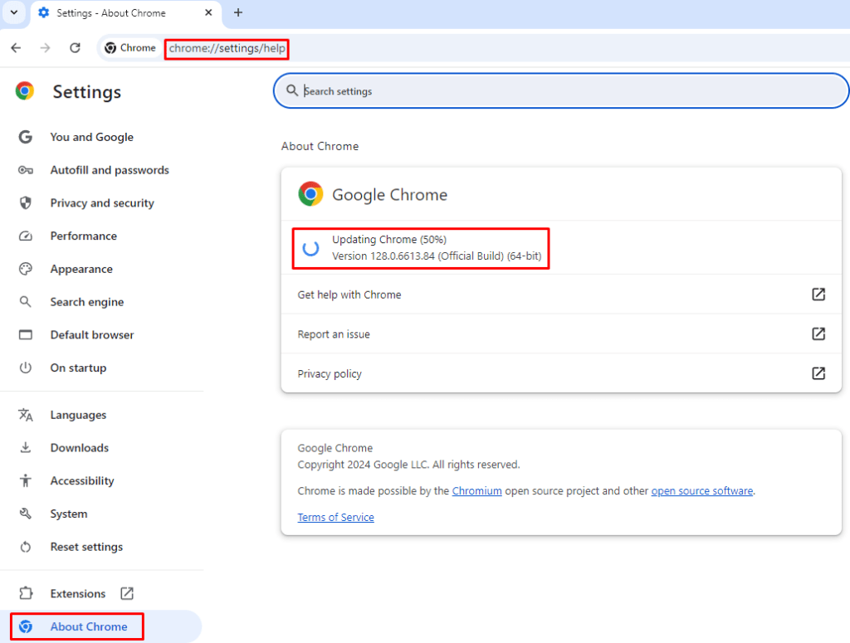Image resolution: width=850 pixels, height=643 pixels.
Task: Open On startup settings
Action: [x=78, y=368]
